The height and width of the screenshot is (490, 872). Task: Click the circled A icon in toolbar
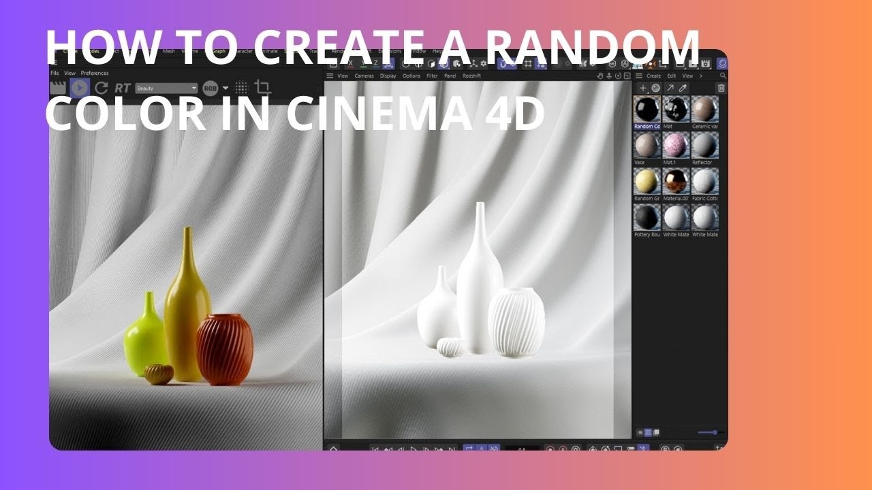pos(624,63)
